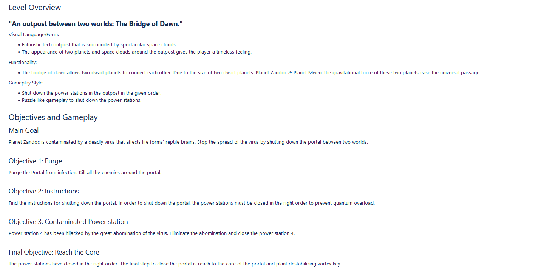Click the bullet about shutting down in given order
This screenshot has width=555, height=276.
[x=91, y=93]
